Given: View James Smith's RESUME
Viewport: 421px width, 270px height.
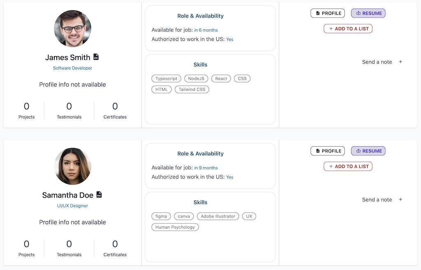Looking at the screenshot, I should point(368,13).
